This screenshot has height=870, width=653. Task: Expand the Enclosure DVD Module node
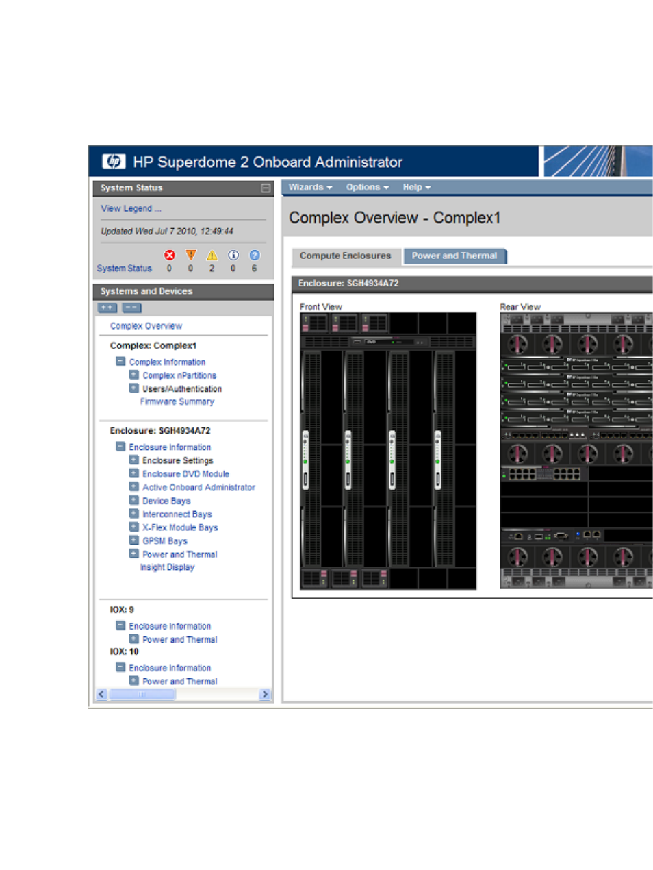[x=134, y=473]
